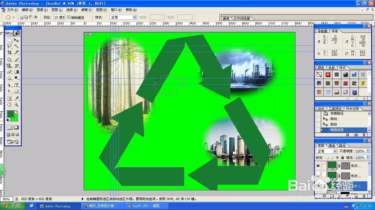Viewport: 375px width, 210px height.
Task: Click the feather (羽化) input field
Action: [x=59, y=17]
